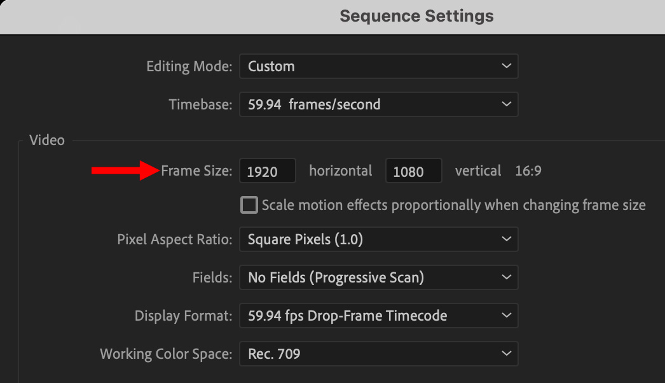
Task: Click the Video section heading
Action: coord(47,140)
